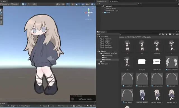
Task: Toggle hidden objects visibility in Scene
Action: coord(83,4)
